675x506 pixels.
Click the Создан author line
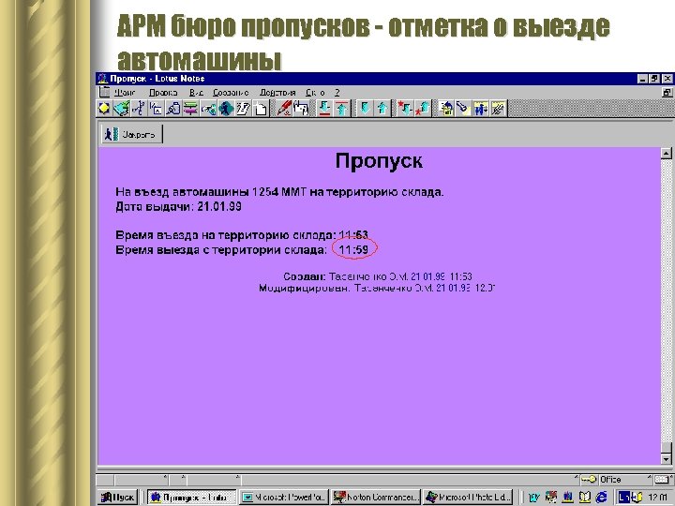[x=378, y=276]
